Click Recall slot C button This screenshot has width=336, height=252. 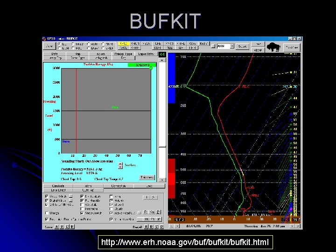(x=157, y=227)
